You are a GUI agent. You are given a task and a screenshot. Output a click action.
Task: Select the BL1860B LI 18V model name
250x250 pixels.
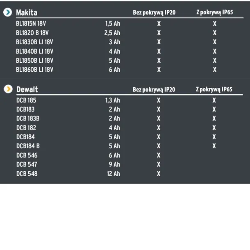(35, 70)
